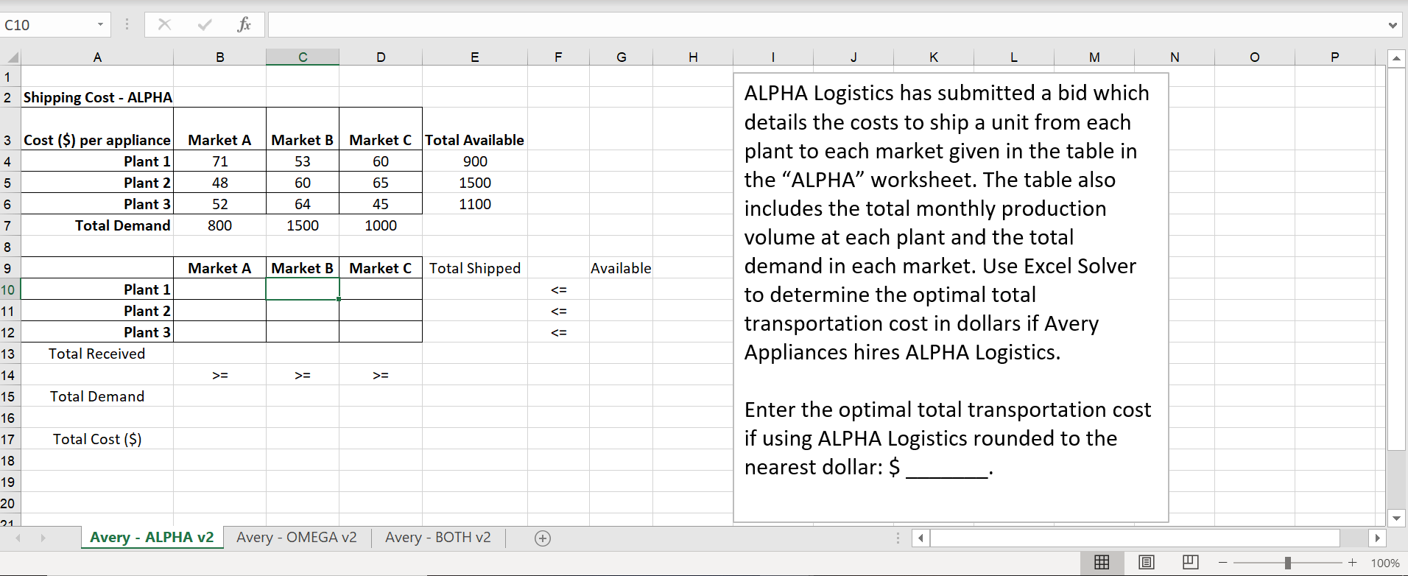
Task: Click the formula bar options dots handle
Action: coord(127,25)
